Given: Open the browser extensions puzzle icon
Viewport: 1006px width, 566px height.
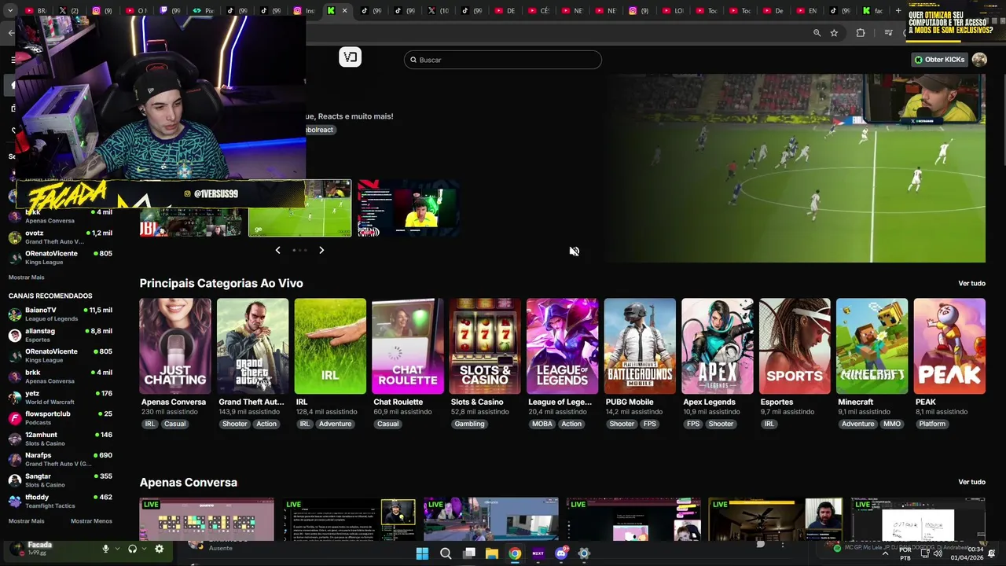Looking at the screenshot, I should coord(861,33).
